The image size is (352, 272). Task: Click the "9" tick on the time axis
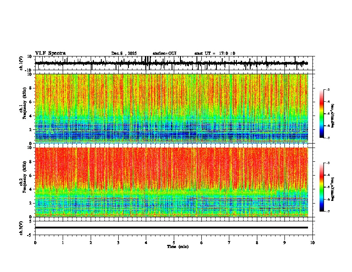[x=284, y=243]
